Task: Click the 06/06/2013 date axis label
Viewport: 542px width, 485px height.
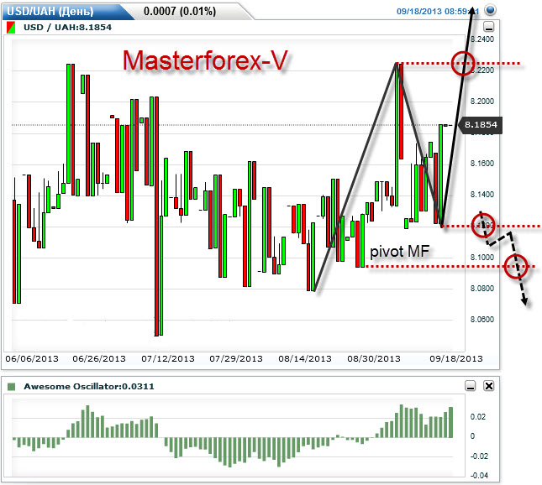Action: [x=32, y=359]
